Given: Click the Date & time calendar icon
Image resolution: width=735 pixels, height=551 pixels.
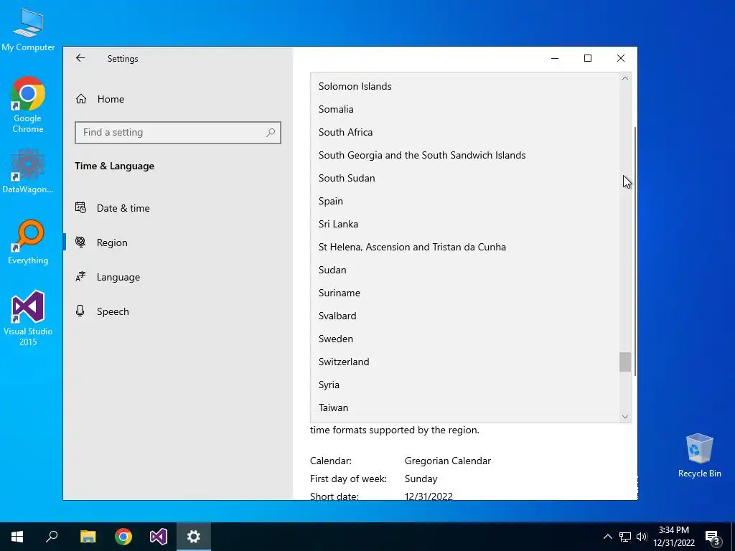Looking at the screenshot, I should pyautogui.click(x=80, y=207).
